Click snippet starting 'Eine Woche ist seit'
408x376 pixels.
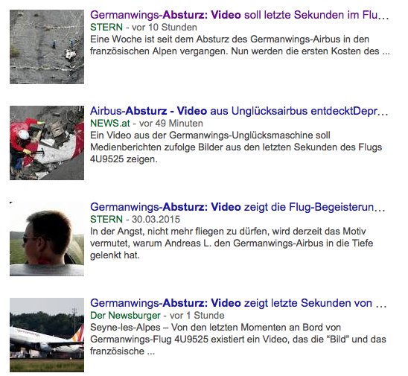click(x=240, y=45)
